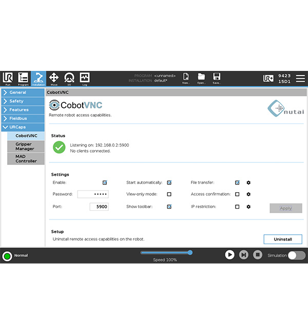The height and width of the screenshot is (334, 308).
Task: Click the Port field showing 5900
Action: click(x=99, y=207)
